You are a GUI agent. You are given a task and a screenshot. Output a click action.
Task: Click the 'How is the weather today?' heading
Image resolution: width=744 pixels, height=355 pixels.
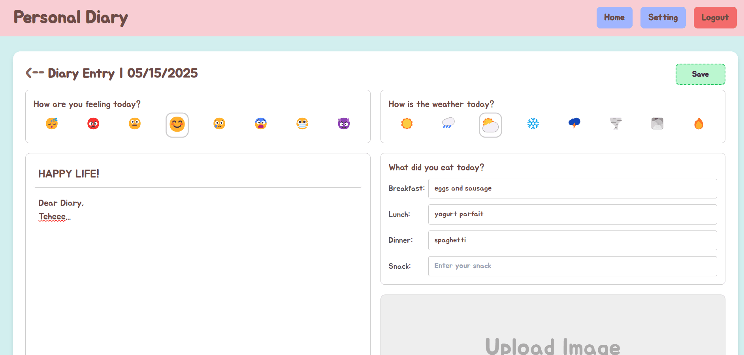pyautogui.click(x=441, y=104)
